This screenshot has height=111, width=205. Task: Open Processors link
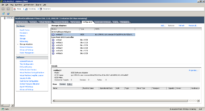coord(24,33)
